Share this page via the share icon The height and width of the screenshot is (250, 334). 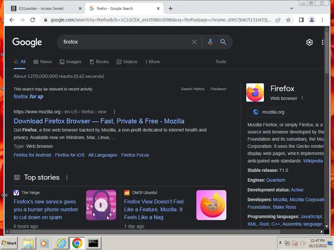pyautogui.click(x=278, y=20)
